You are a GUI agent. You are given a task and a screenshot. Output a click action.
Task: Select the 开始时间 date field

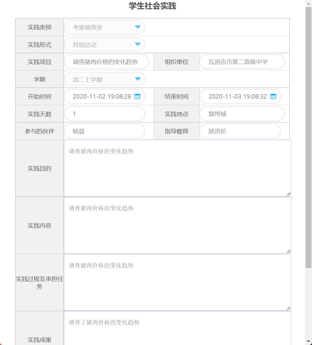tap(101, 96)
